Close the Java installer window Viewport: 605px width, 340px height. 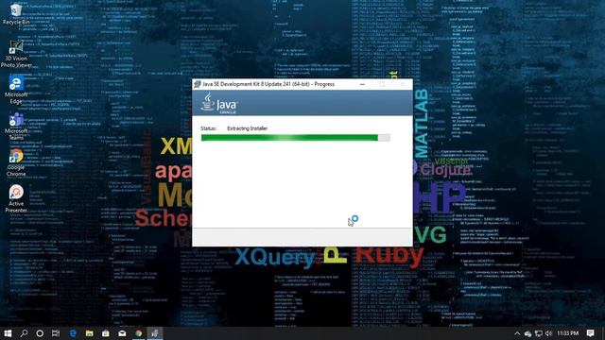pos(403,84)
